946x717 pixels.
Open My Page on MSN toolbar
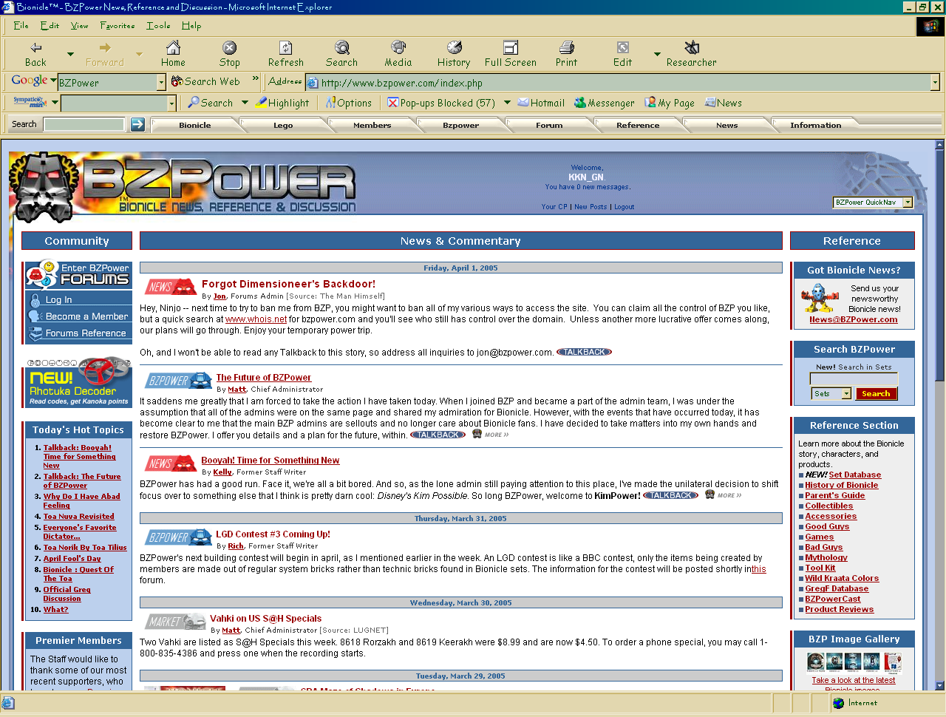tap(670, 103)
